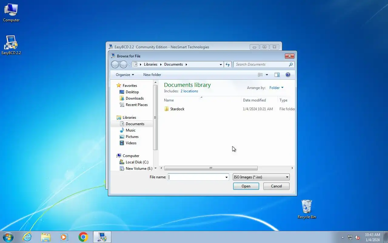Screen dimensions: 388x243
Task: Select Recent Places under Favorites
Action: tap(136, 105)
